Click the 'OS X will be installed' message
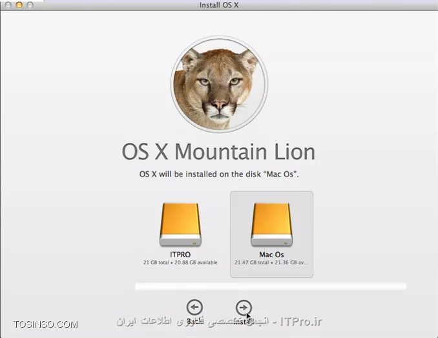 coord(219,174)
